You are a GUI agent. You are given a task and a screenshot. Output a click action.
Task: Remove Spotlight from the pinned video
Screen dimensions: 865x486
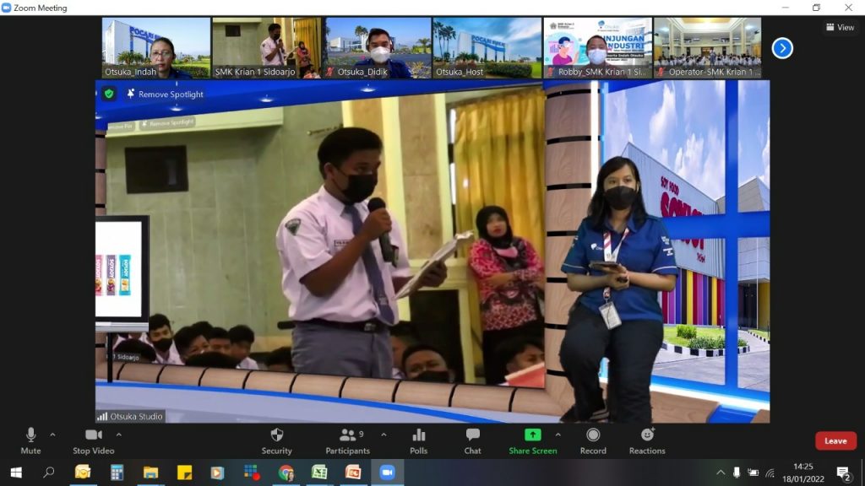(x=165, y=94)
